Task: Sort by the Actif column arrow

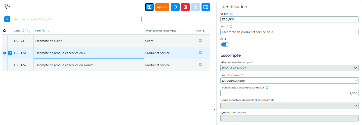Action: pos(204,31)
